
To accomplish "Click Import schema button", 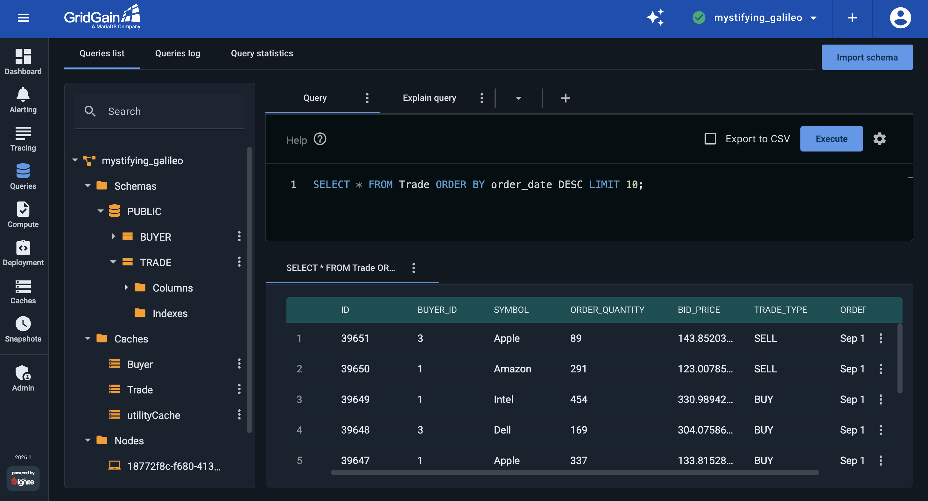I will click(867, 57).
